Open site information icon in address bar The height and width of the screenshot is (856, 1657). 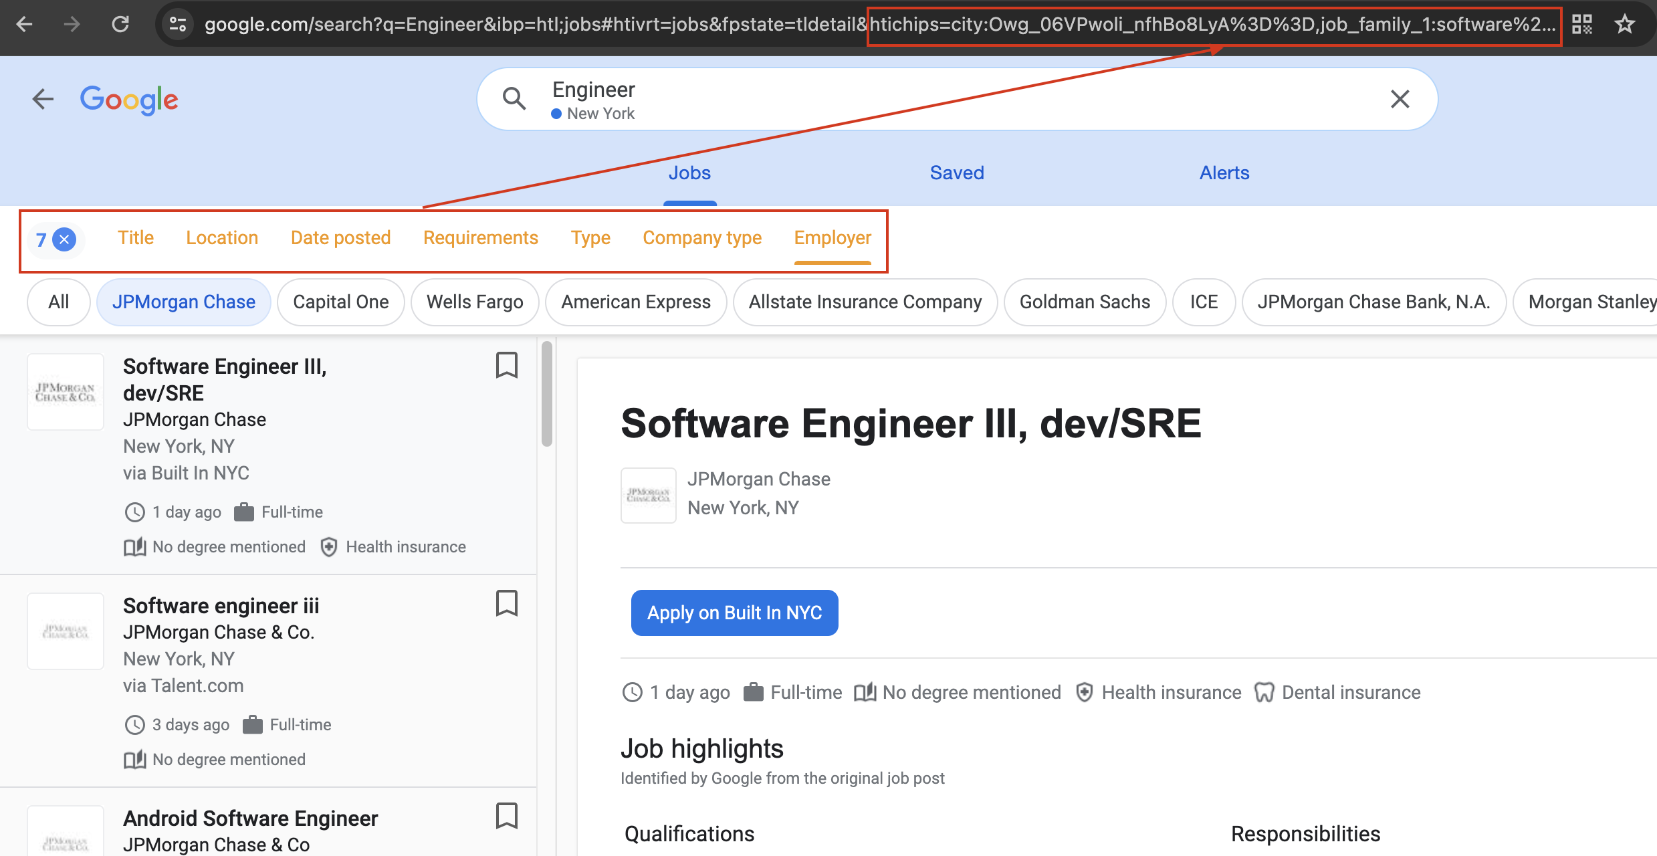pos(178,25)
